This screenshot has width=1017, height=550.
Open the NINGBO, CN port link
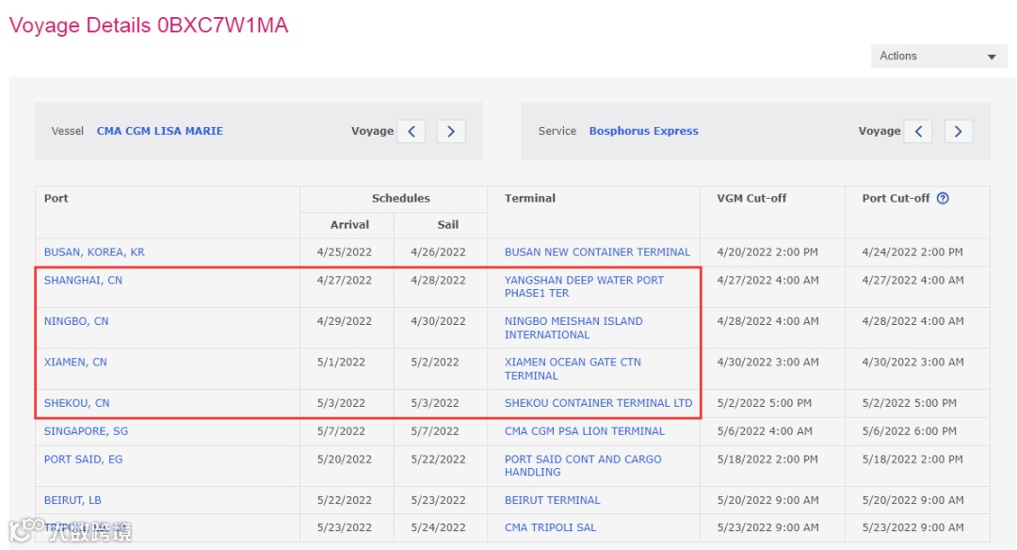click(76, 321)
